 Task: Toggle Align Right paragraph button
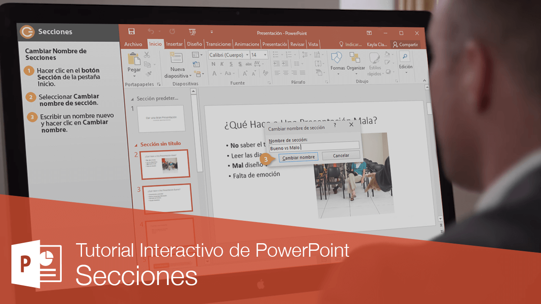click(294, 73)
